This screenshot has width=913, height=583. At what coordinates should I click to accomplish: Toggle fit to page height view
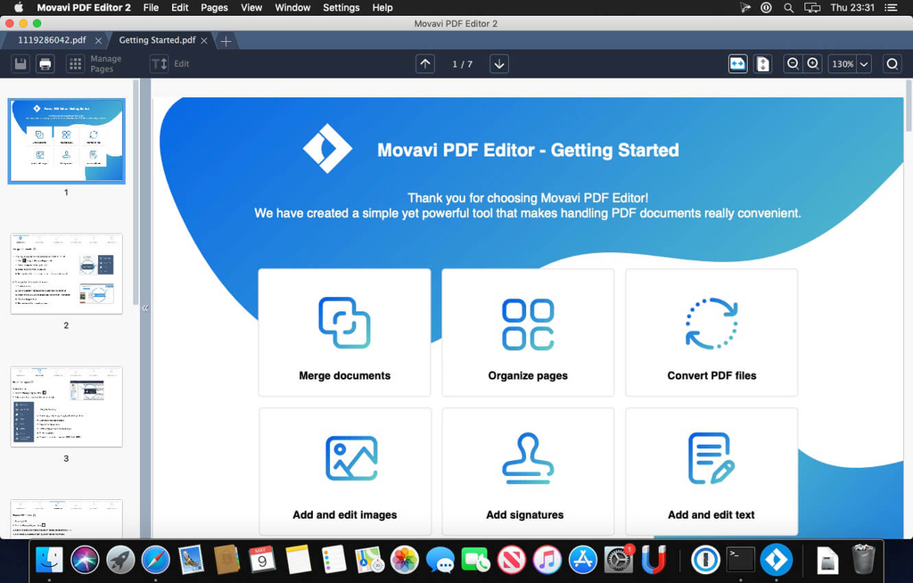click(763, 63)
